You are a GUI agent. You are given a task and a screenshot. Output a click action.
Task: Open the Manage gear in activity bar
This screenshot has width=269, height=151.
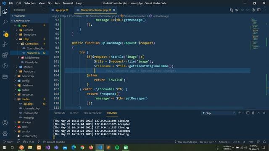pos(5,133)
